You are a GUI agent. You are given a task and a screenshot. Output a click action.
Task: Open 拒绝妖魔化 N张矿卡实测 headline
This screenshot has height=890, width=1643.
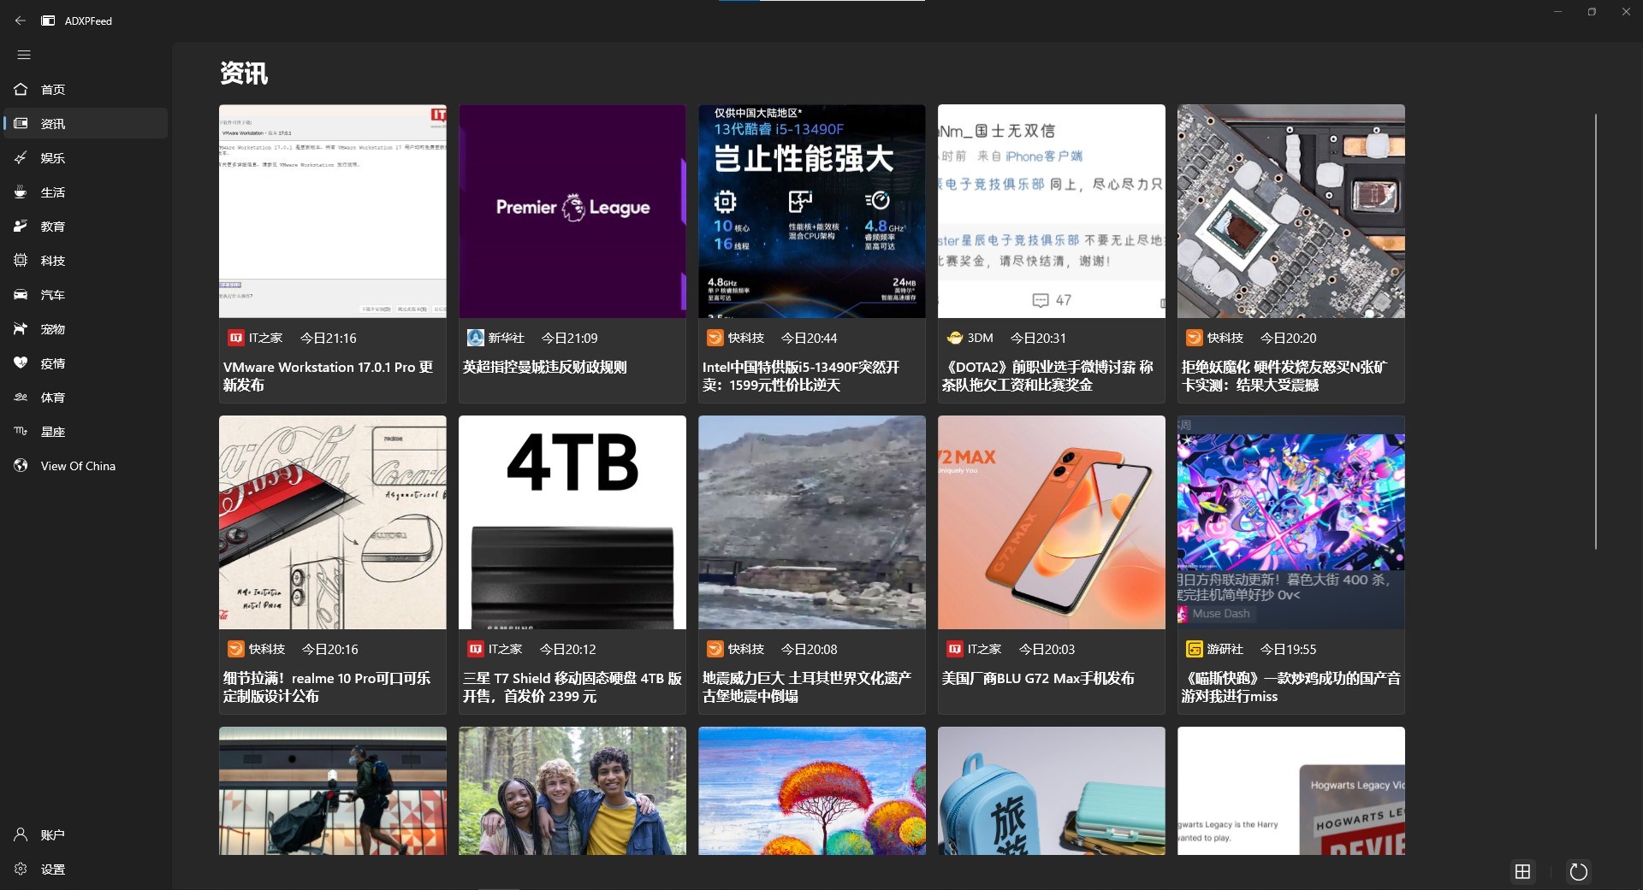click(1284, 376)
